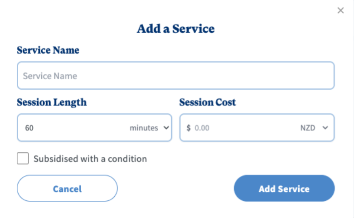The width and height of the screenshot is (354, 218).
Task: Click the Add a Service title
Action: point(176,29)
